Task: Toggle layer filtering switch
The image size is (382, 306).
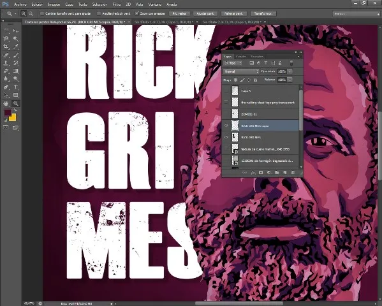Action: [291, 63]
